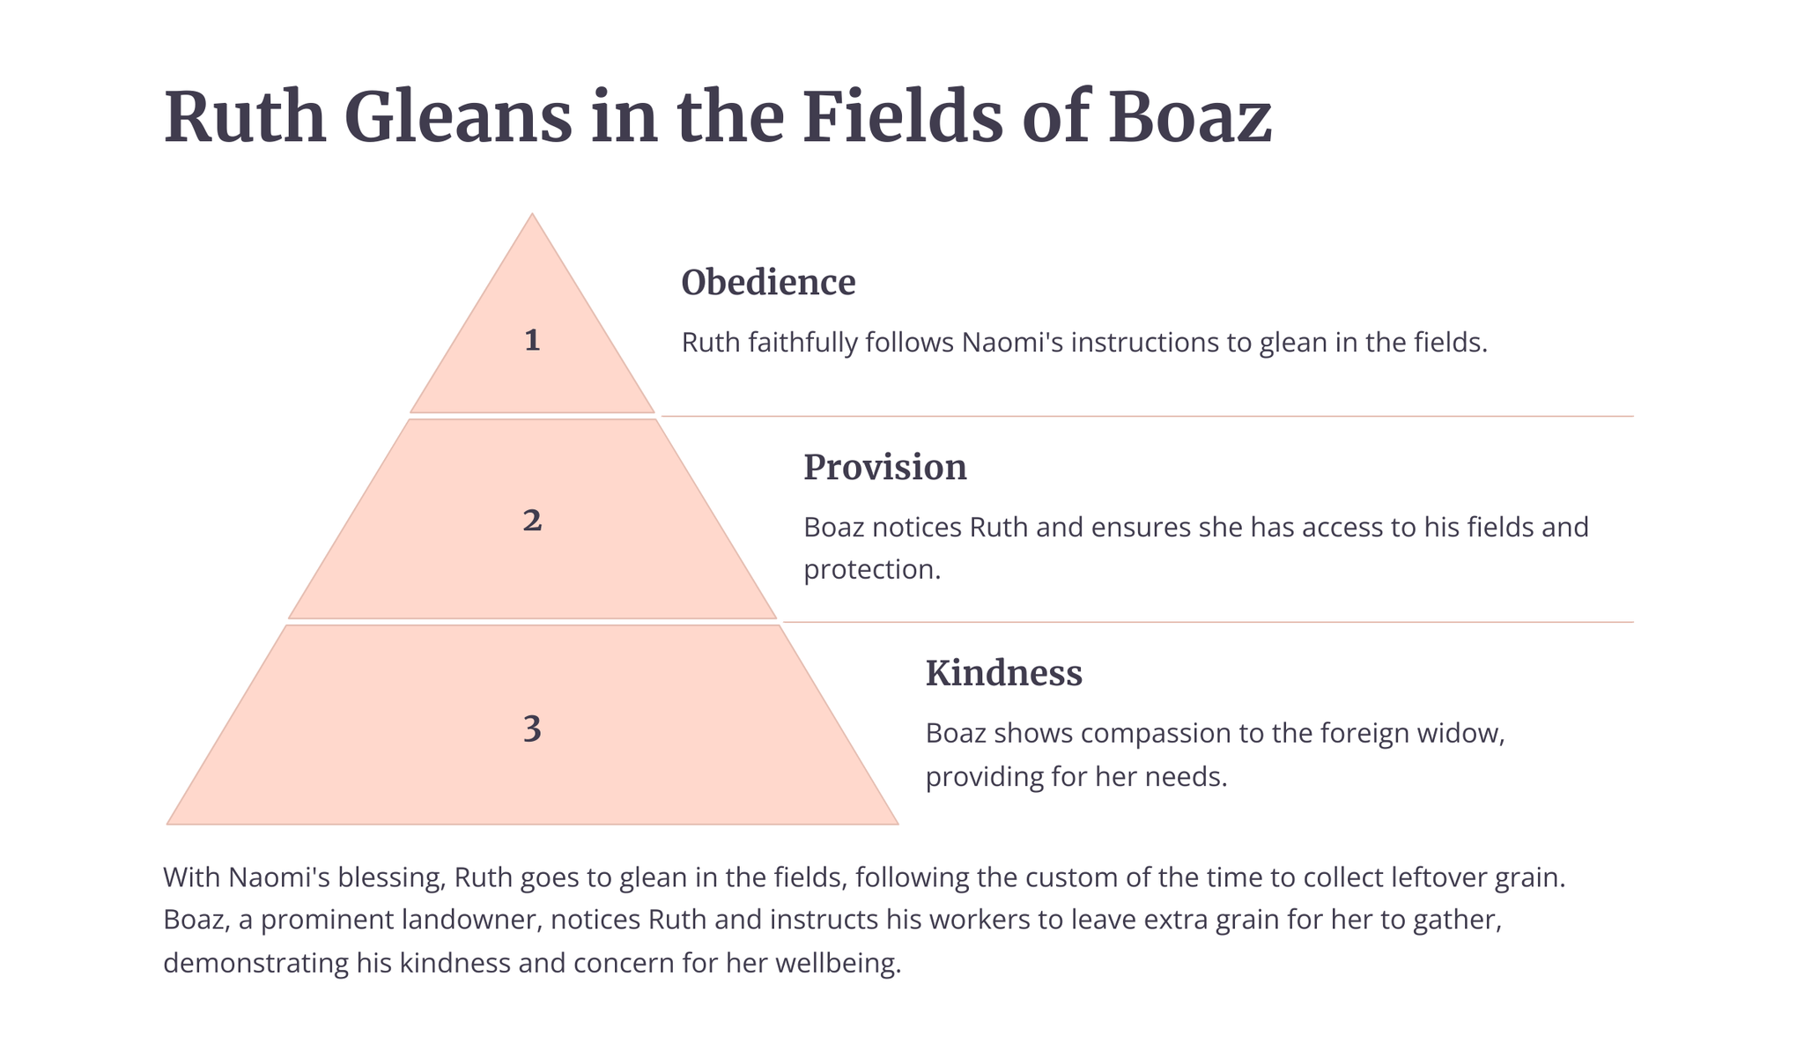The width and height of the screenshot is (1804, 1058).
Task: Click the word 'Fields' in the title
Action: tap(902, 118)
